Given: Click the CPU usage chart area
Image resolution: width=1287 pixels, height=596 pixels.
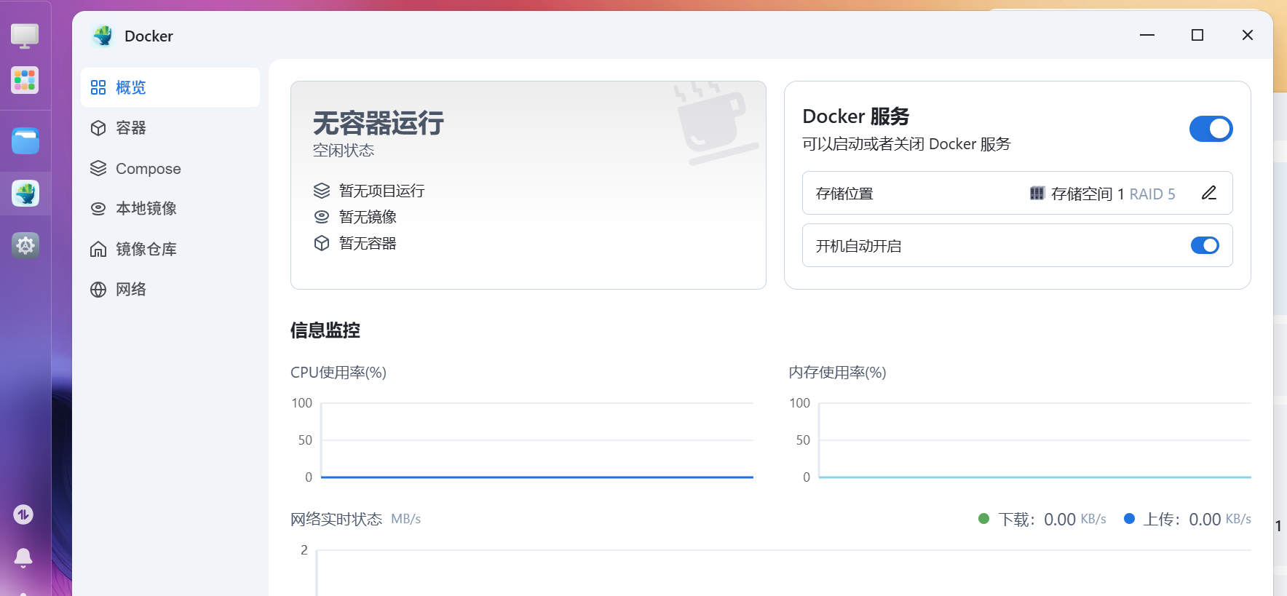Looking at the screenshot, I should pos(536,440).
